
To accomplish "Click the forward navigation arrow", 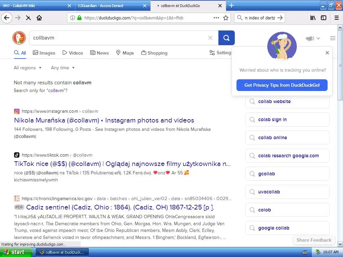I will [x=18, y=18].
